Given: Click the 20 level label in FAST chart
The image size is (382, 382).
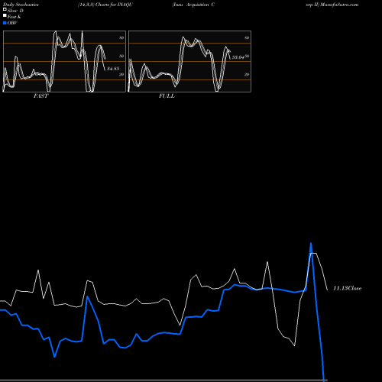Looking at the screenshot, I should [x=121, y=74].
